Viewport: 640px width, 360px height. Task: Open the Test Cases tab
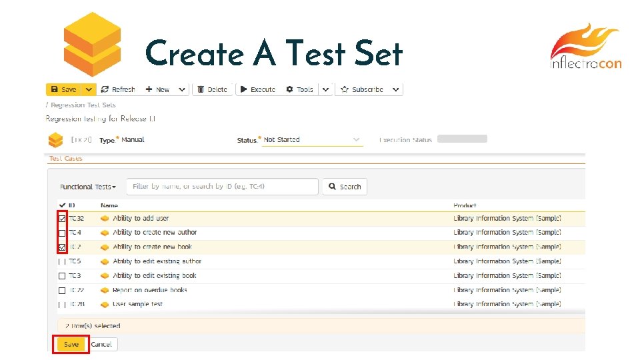pos(66,159)
